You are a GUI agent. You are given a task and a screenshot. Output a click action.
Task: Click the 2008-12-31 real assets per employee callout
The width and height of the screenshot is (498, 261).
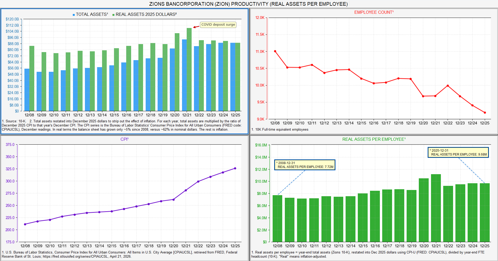tap(305, 165)
